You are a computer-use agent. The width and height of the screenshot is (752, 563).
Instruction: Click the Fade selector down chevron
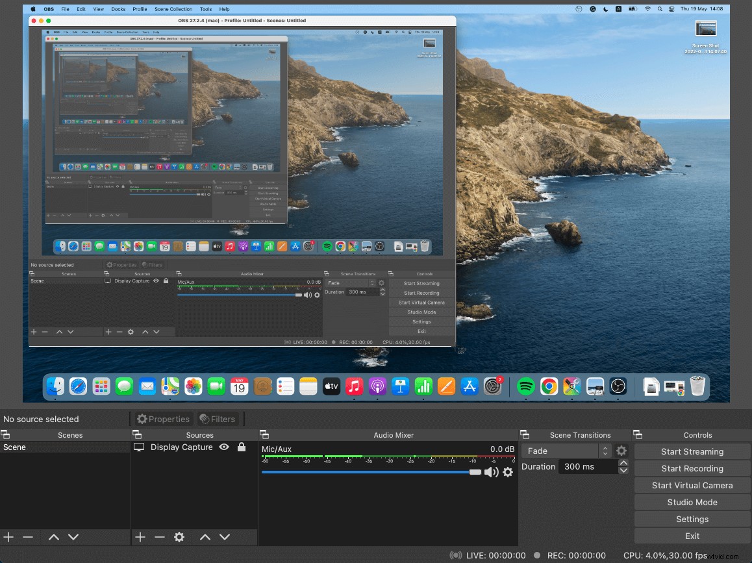[x=605, y=453]
